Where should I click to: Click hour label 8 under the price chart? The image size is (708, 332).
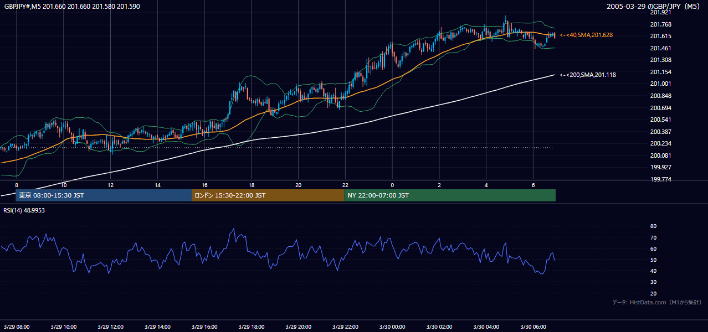click(x=17, y=185)
